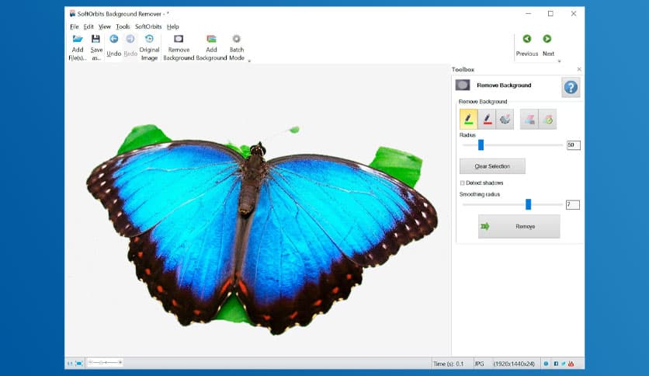Click the fourth Remove Background tool icon
This screenshot has width=649, height=376.
tap(529, 120)
